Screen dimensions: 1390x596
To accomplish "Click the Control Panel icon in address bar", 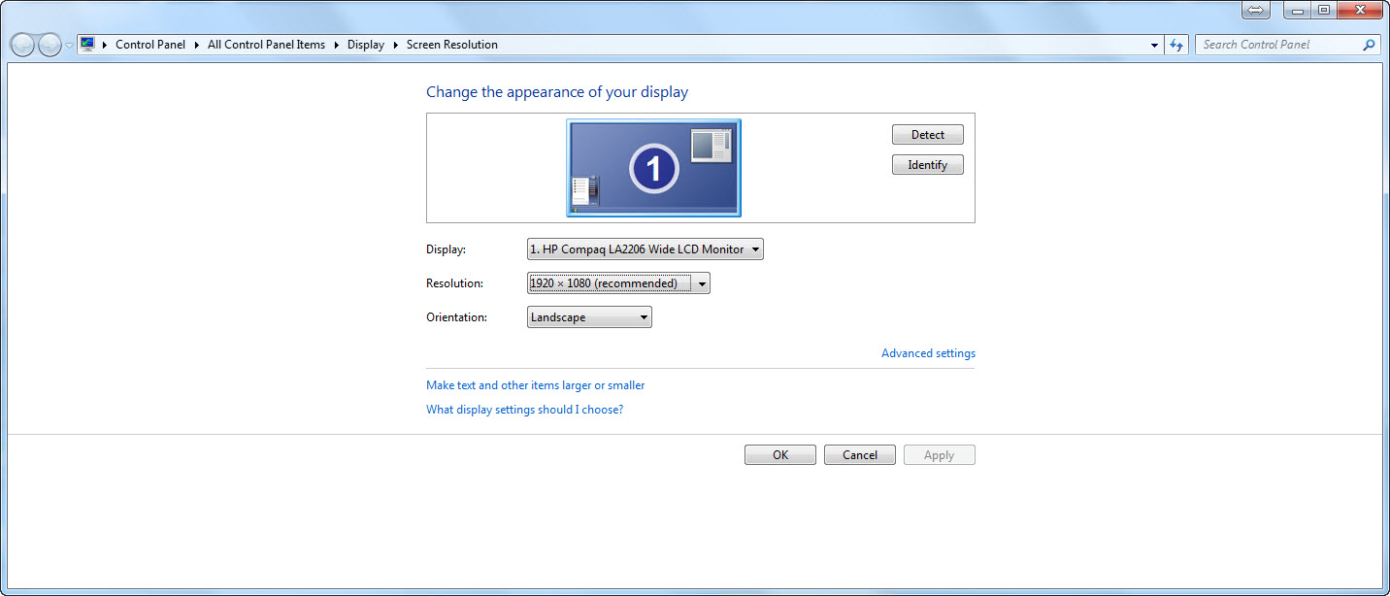I will [x=87, y=44].
